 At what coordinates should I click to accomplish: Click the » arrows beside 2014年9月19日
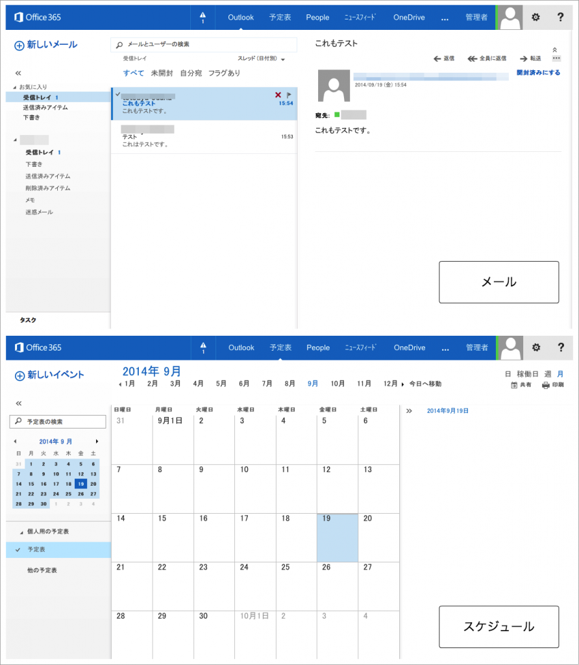click(x=409, y=411)
